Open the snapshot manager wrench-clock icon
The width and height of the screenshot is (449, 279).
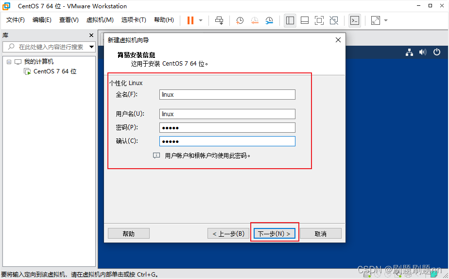pos(269,20)
